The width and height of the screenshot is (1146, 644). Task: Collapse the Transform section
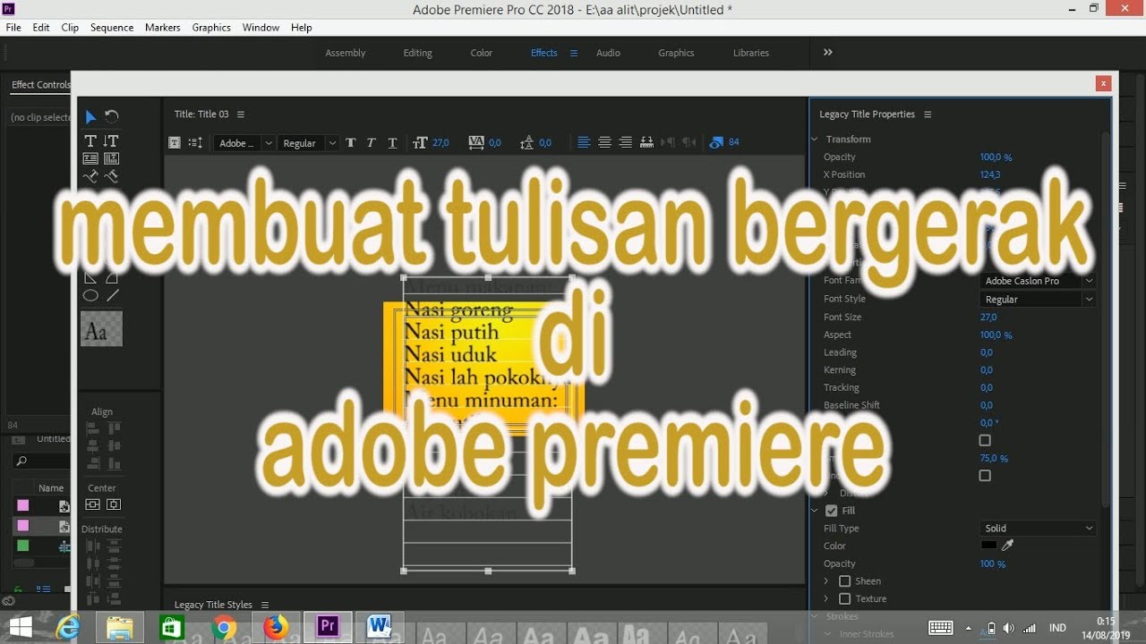tap(816, 140)
